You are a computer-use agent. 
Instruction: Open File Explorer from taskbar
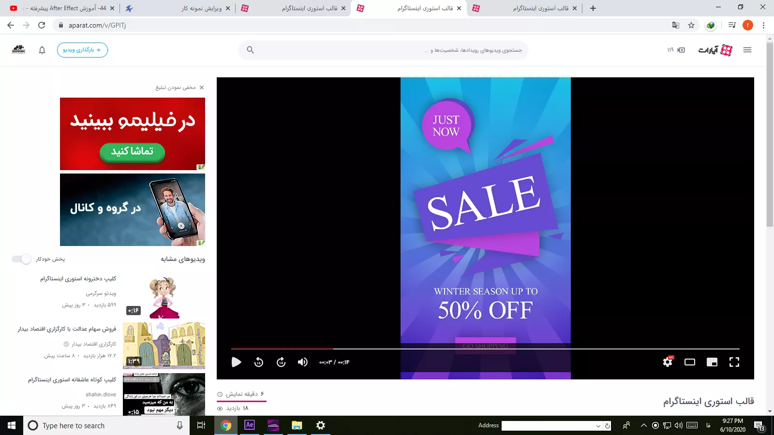(x=297, y=425)
